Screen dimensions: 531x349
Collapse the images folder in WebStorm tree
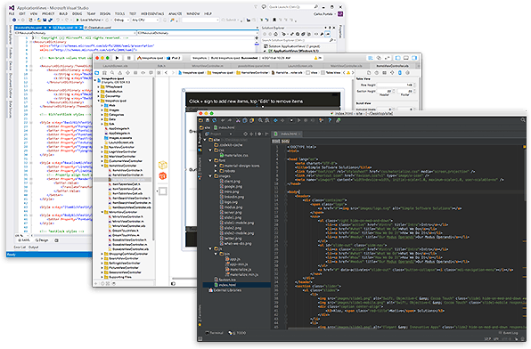pyautogui.click(x=210, y=176)
